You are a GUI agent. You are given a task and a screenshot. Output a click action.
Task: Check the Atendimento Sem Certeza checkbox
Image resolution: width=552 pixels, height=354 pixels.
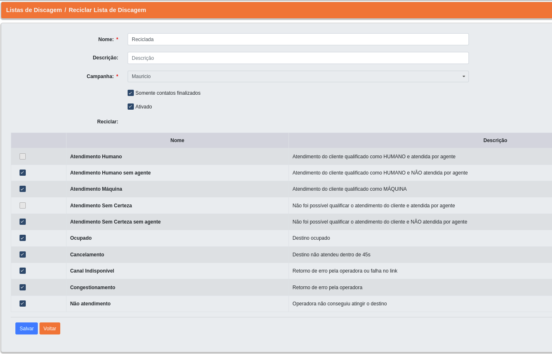pyautogui.click(x=22, y=206)
